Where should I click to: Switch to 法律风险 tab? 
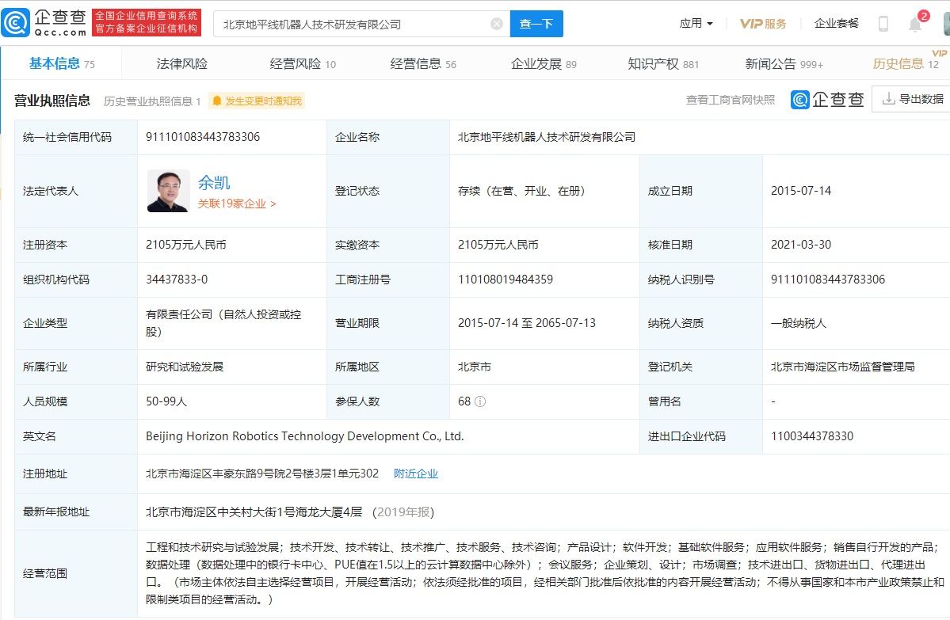181,63
